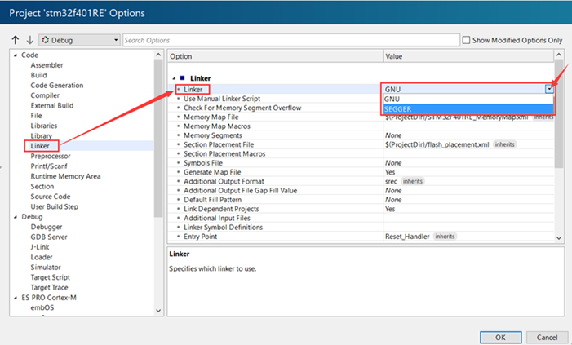Open Simulator options
572x345 pixels.
(x=46, y=268)
